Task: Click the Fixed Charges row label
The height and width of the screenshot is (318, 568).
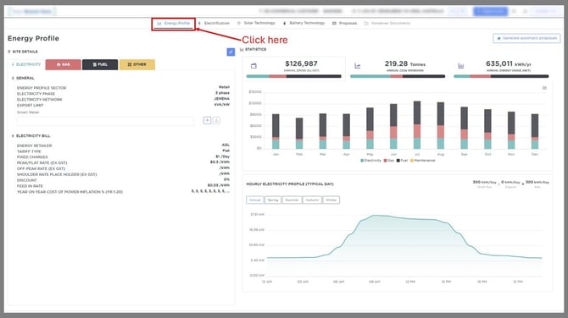Action: [32, 157]
